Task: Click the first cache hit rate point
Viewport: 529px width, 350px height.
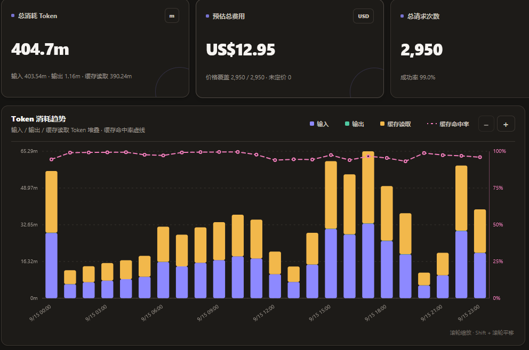Action: pos(51,159)
